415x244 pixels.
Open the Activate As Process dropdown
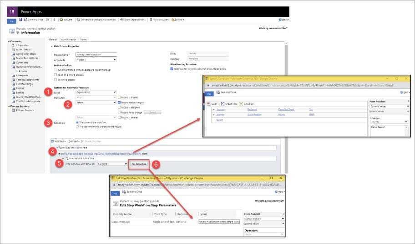click(x=96, y=59)
